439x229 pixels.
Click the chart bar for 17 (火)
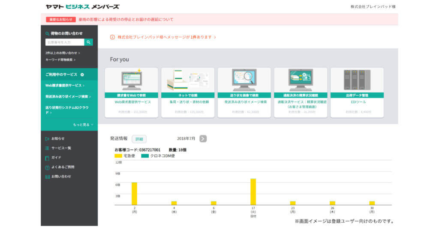point(253,192)
